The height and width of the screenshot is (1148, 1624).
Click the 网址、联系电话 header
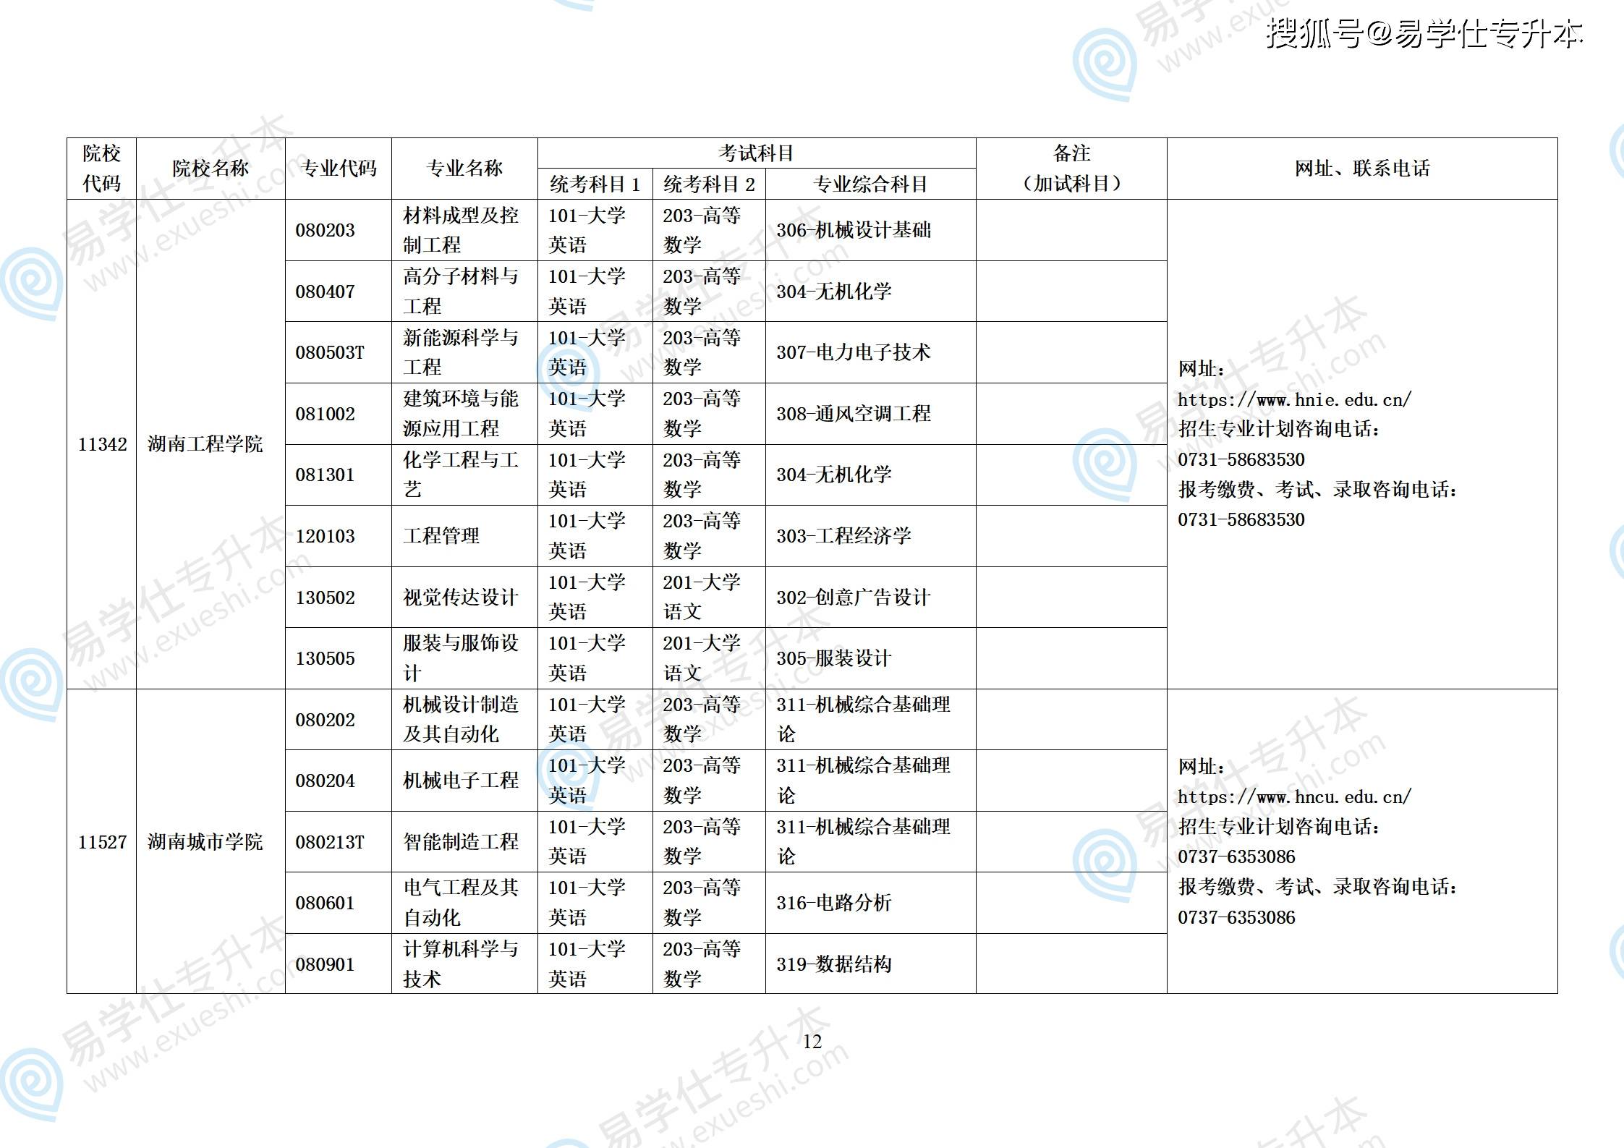(x=1362, y=169)
